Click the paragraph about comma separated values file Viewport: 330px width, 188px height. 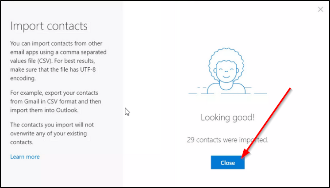click(58, 61)
